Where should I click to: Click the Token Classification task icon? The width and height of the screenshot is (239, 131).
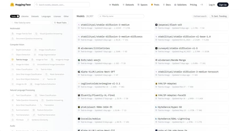36,95
